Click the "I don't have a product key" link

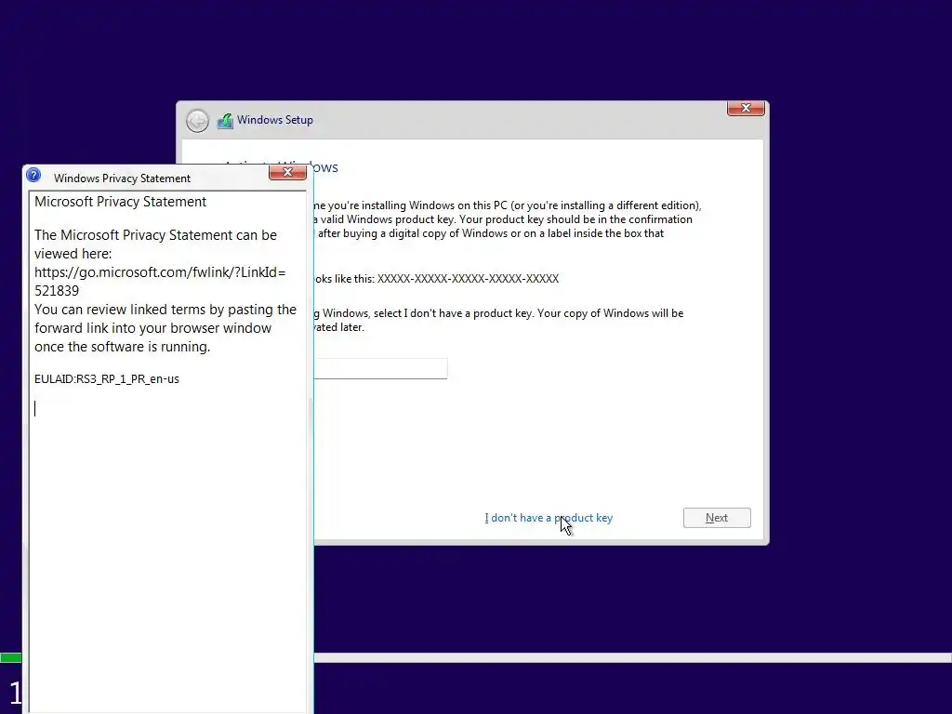click(549, 518)
